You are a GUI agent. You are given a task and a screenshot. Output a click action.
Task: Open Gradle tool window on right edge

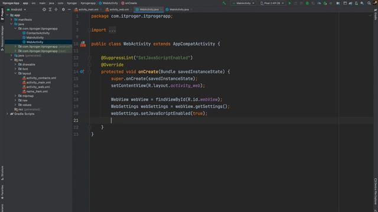(x=376, y=14)
